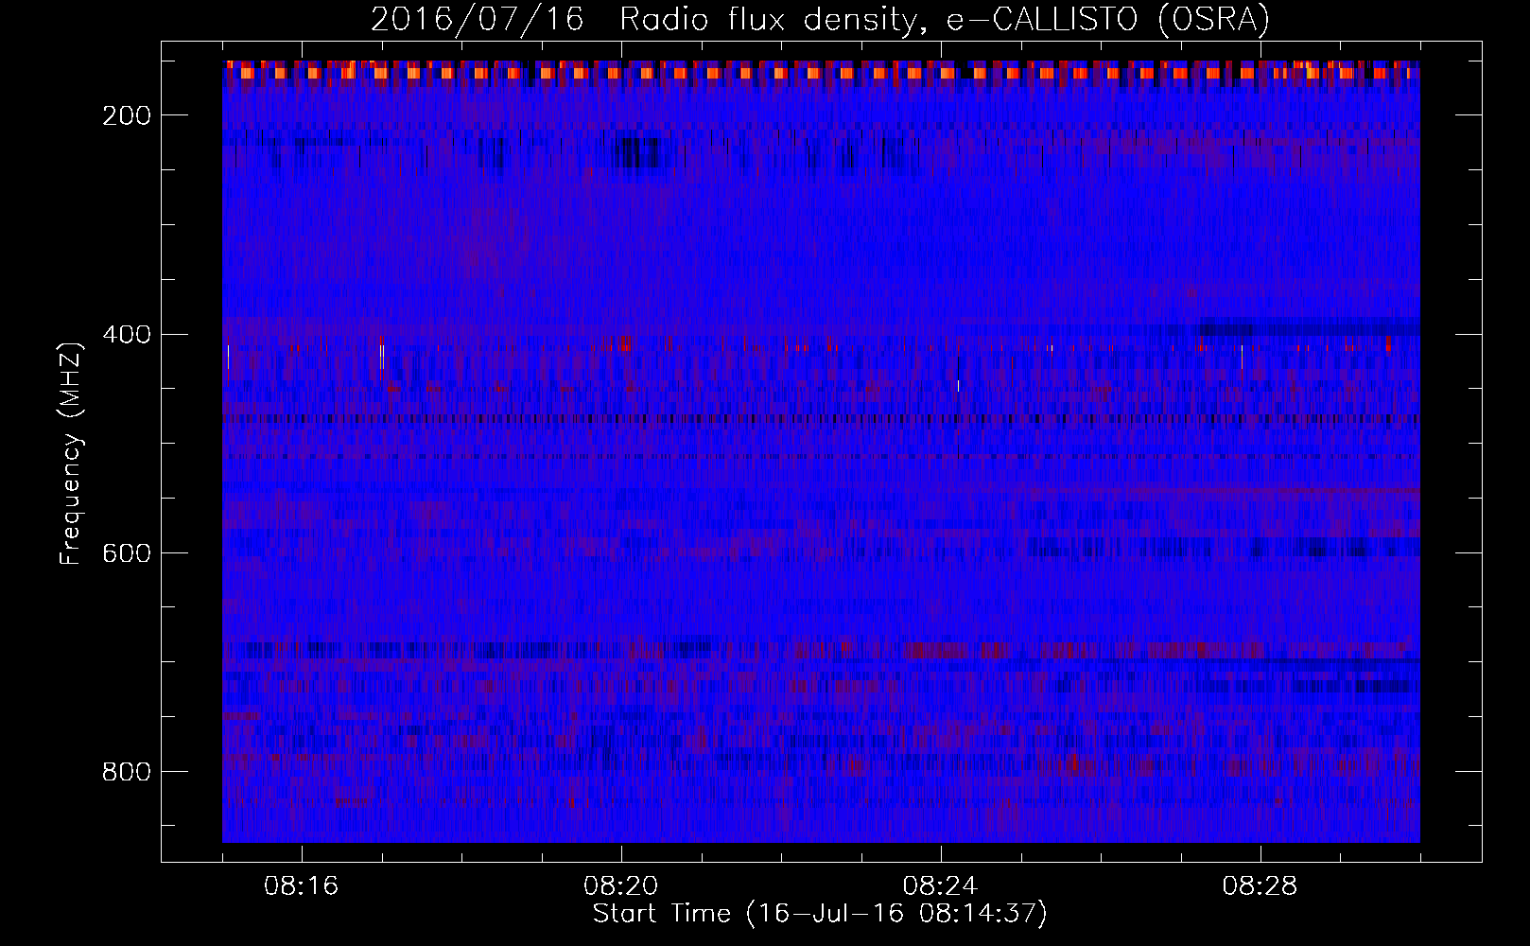Select the 400 frequency tick label
Screen dimensions: 1530x946
(127, 334)
